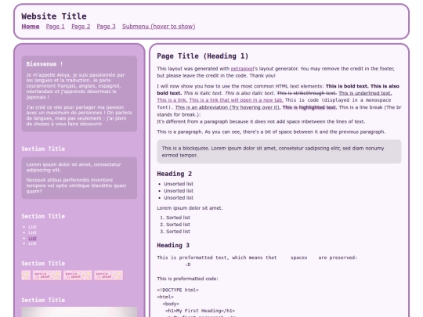Screen dimensions: 423x317
Task: Open the Home navigation link
Action: [x=31, y=27]
